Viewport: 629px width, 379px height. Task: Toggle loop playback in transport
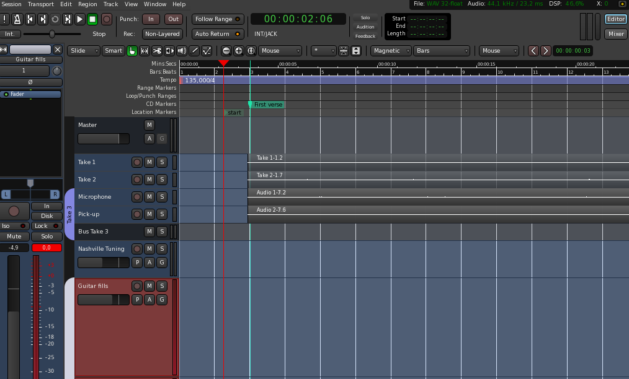(55, 19)
